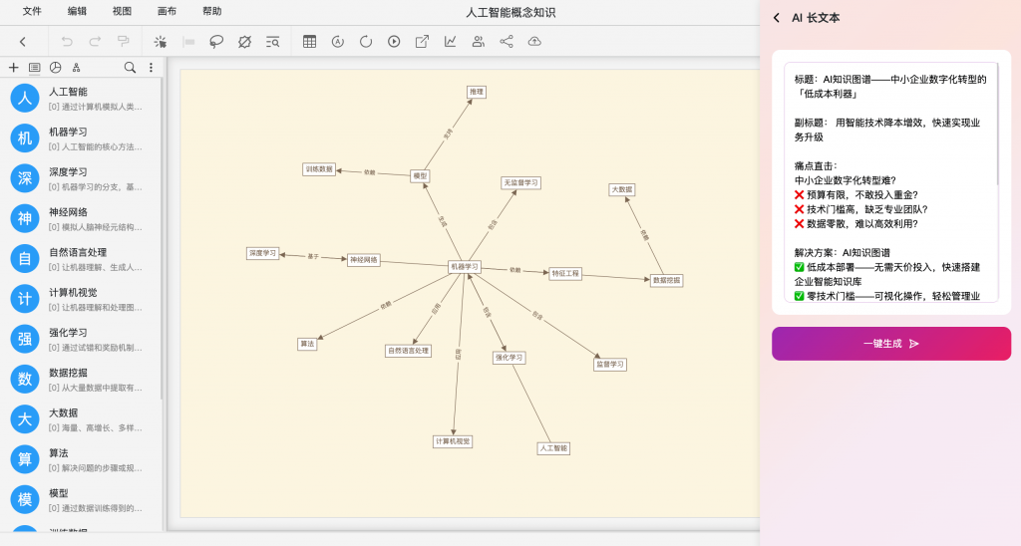Click the play button icon in toolbar
The image size is (1021, 546).
(x=394, y=42)
